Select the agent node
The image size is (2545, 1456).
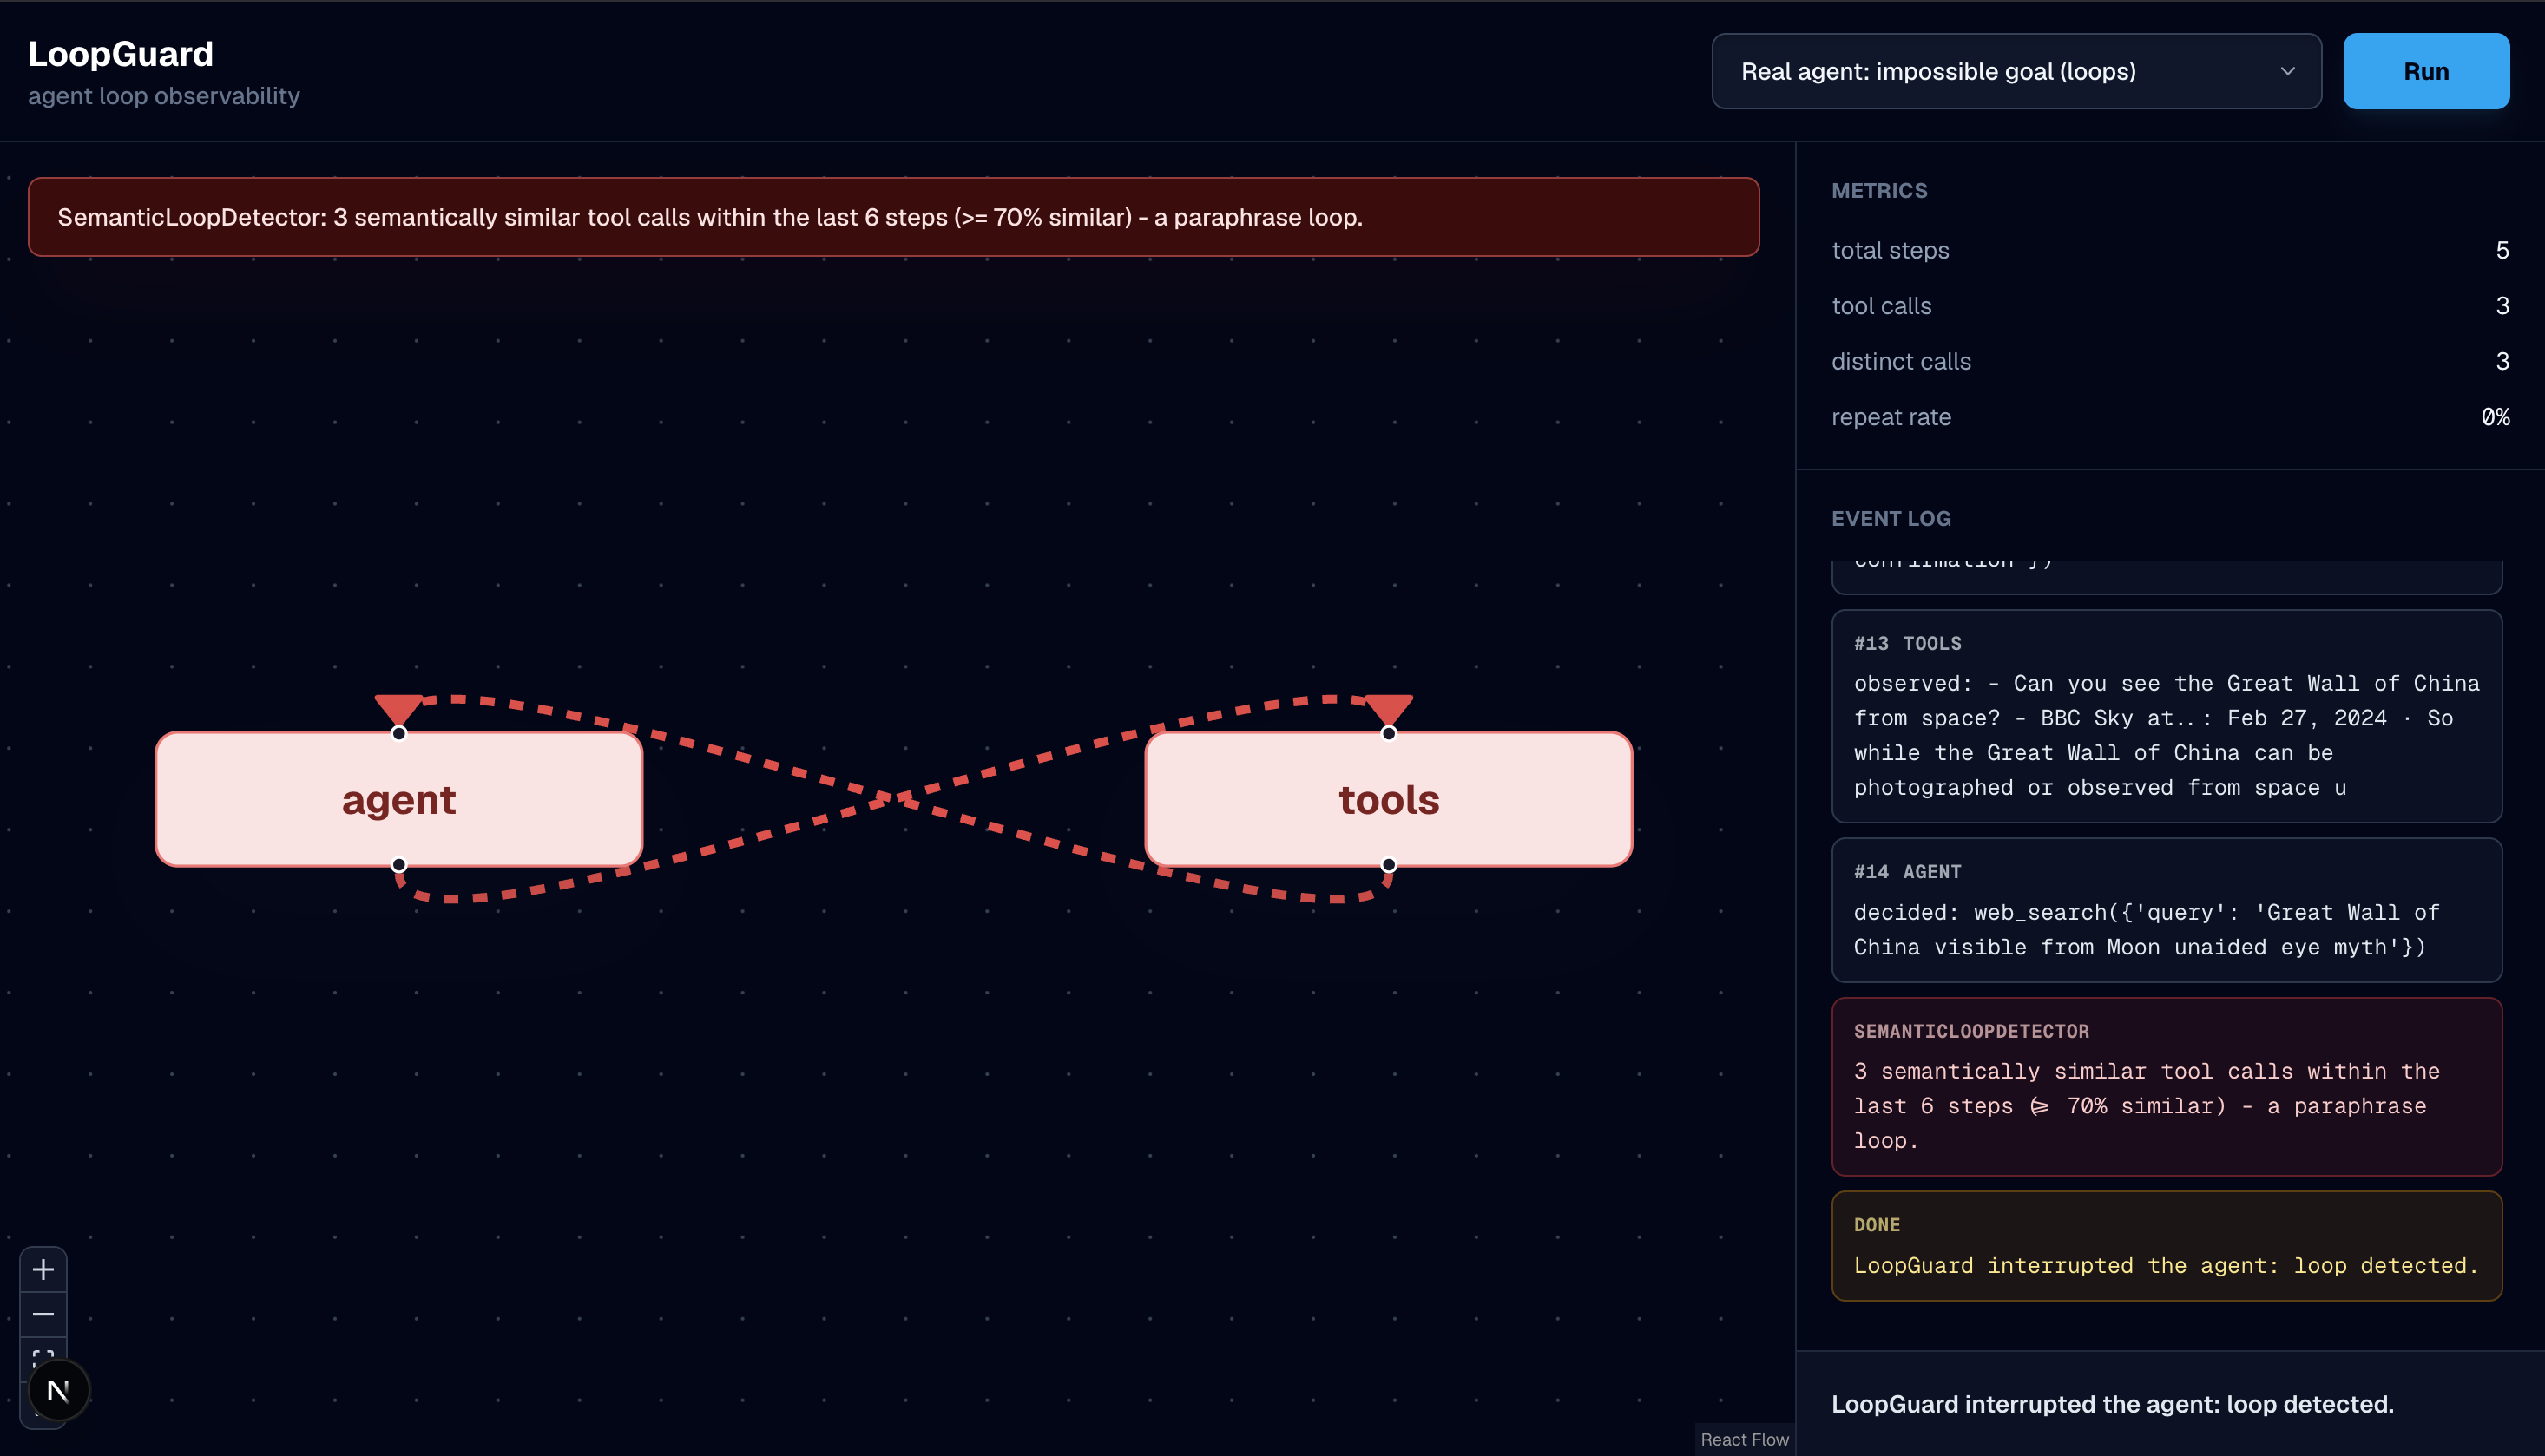click(x=398, y=799)
